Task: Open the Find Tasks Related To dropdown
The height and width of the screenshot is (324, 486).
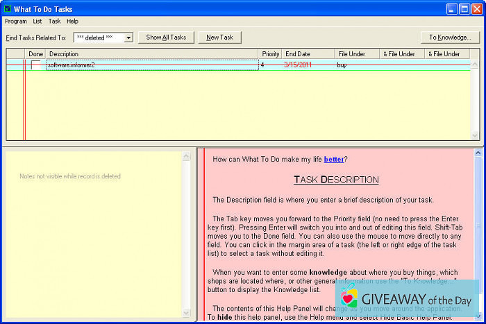Action: (128, 37)
